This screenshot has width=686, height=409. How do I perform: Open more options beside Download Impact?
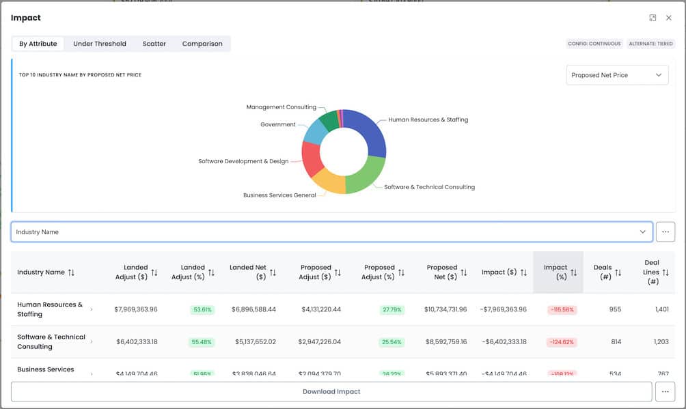click(x=665, y=391)
